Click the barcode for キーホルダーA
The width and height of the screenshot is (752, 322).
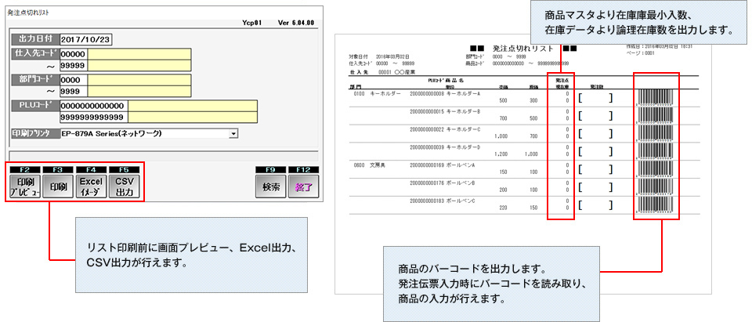point(654,99)
